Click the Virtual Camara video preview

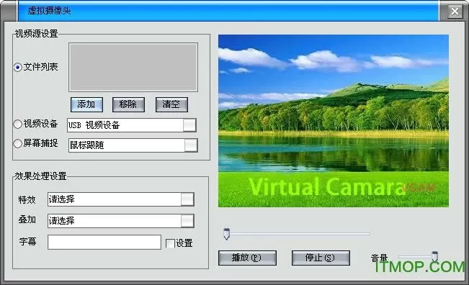334,121
